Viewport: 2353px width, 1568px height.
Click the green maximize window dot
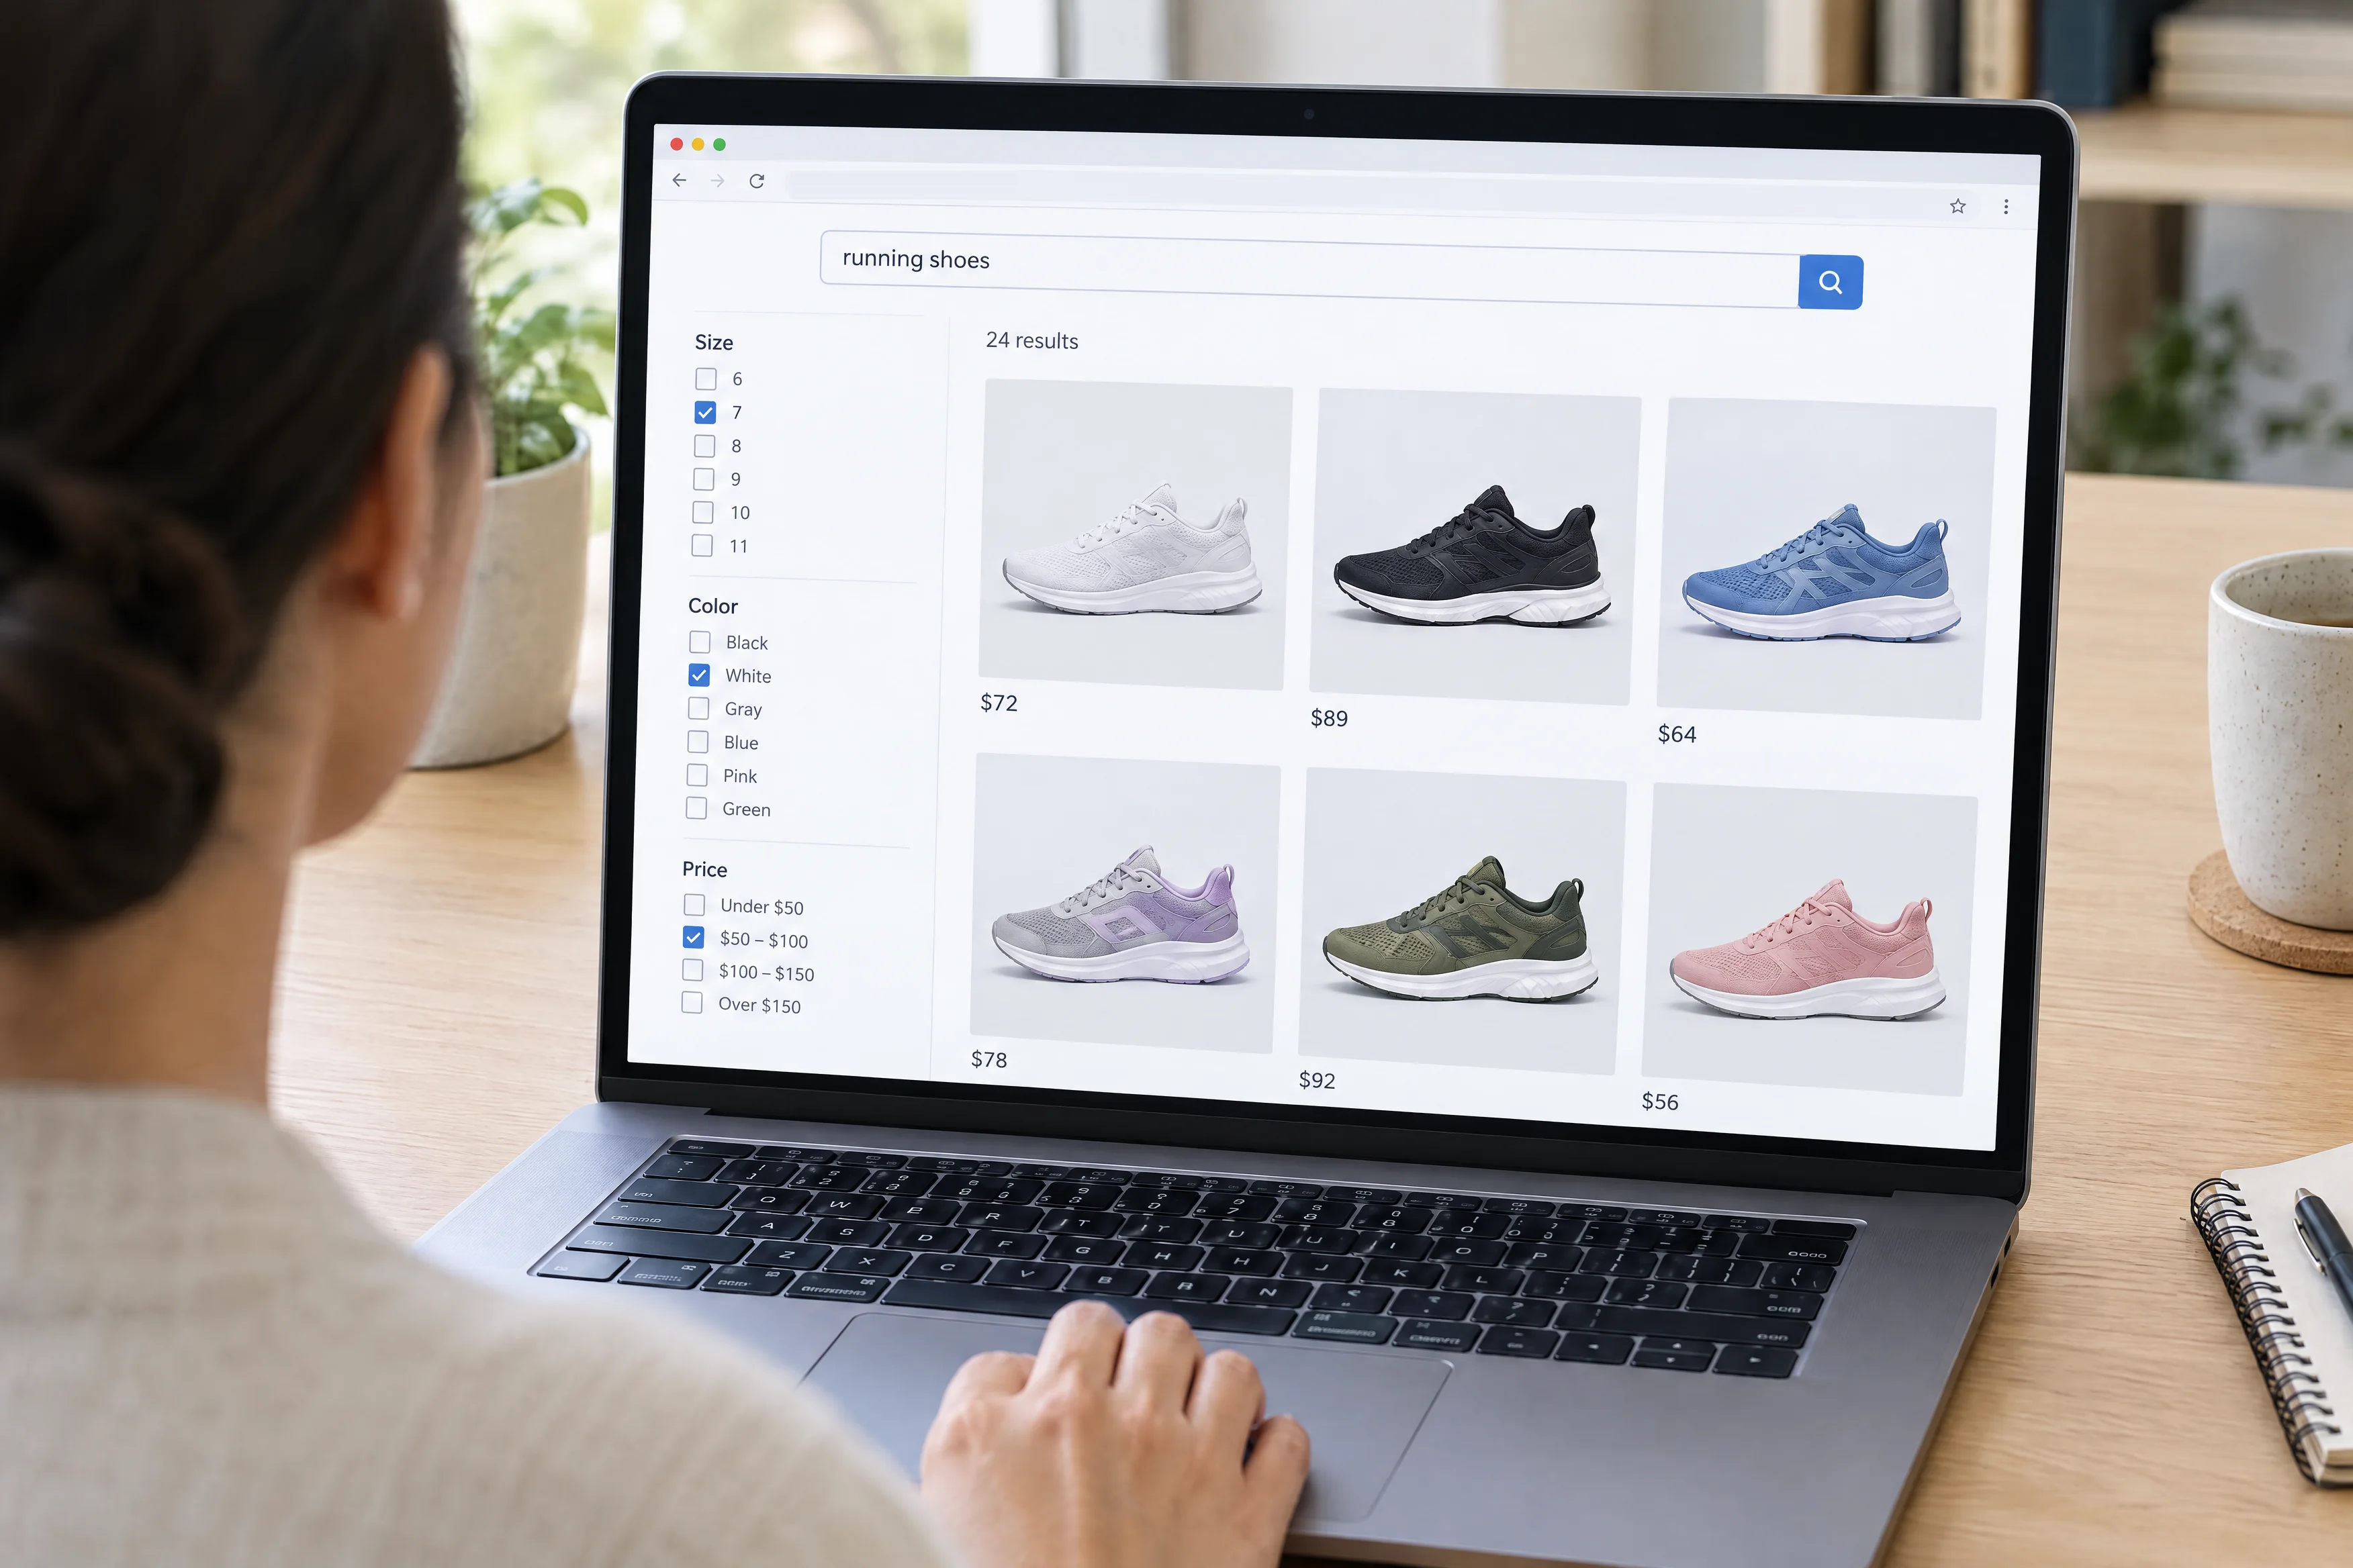click(719, 145)
